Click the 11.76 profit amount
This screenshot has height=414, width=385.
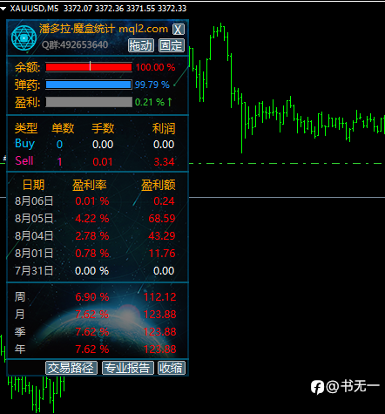pos(162,254)
